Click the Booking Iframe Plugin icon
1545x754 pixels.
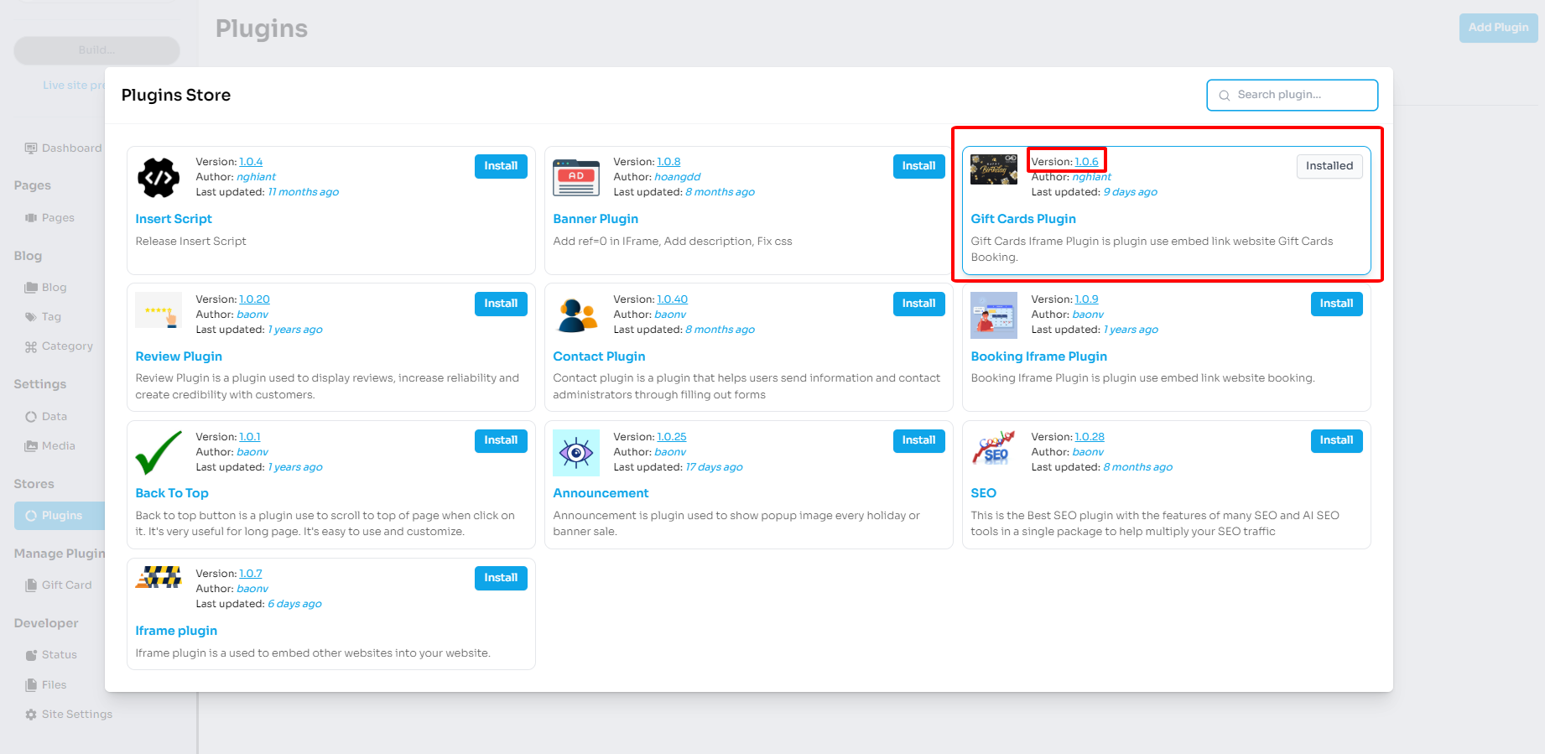tap(994, 315)
